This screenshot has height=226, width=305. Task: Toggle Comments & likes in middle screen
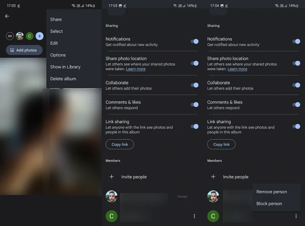[x=194, y=105]
